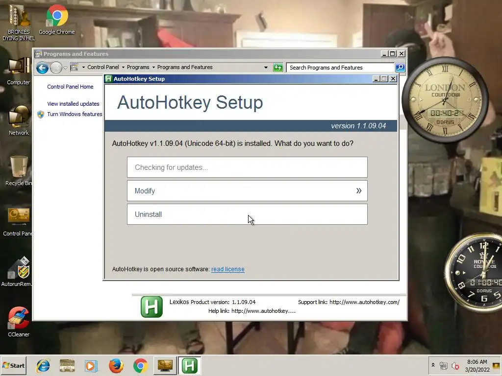Open Google Chrome desktop shortcut

[57, 19]
